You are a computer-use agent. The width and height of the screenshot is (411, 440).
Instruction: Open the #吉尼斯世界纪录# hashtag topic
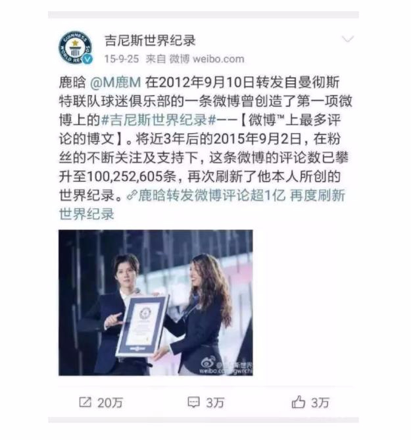158,120
